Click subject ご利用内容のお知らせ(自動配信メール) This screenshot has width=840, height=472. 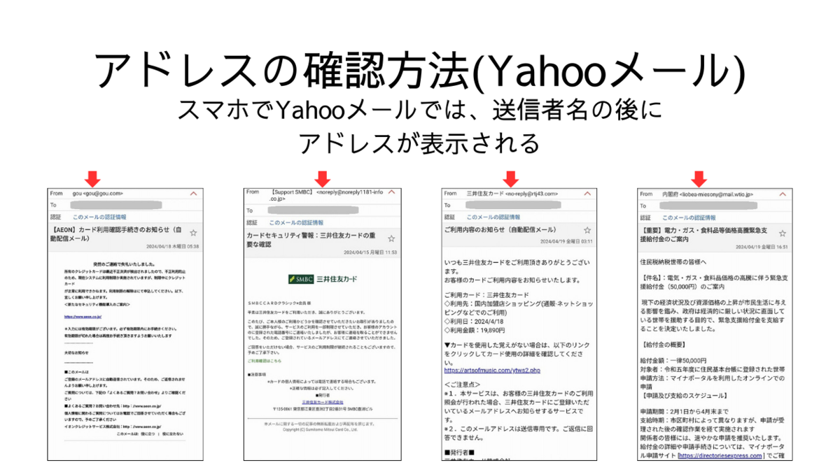pos(500,230)
